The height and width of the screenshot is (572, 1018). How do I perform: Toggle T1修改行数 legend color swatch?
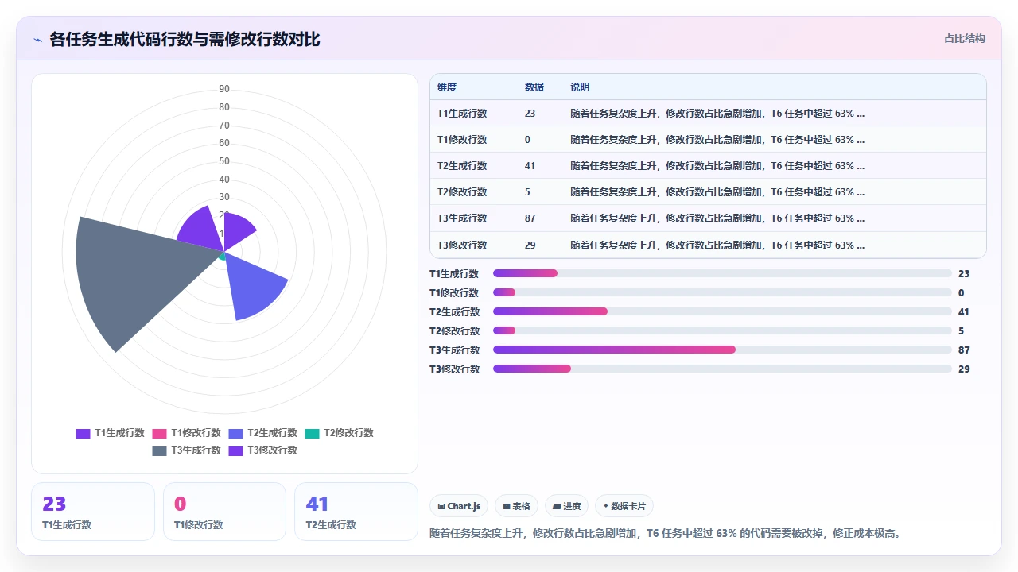(159, 434)
